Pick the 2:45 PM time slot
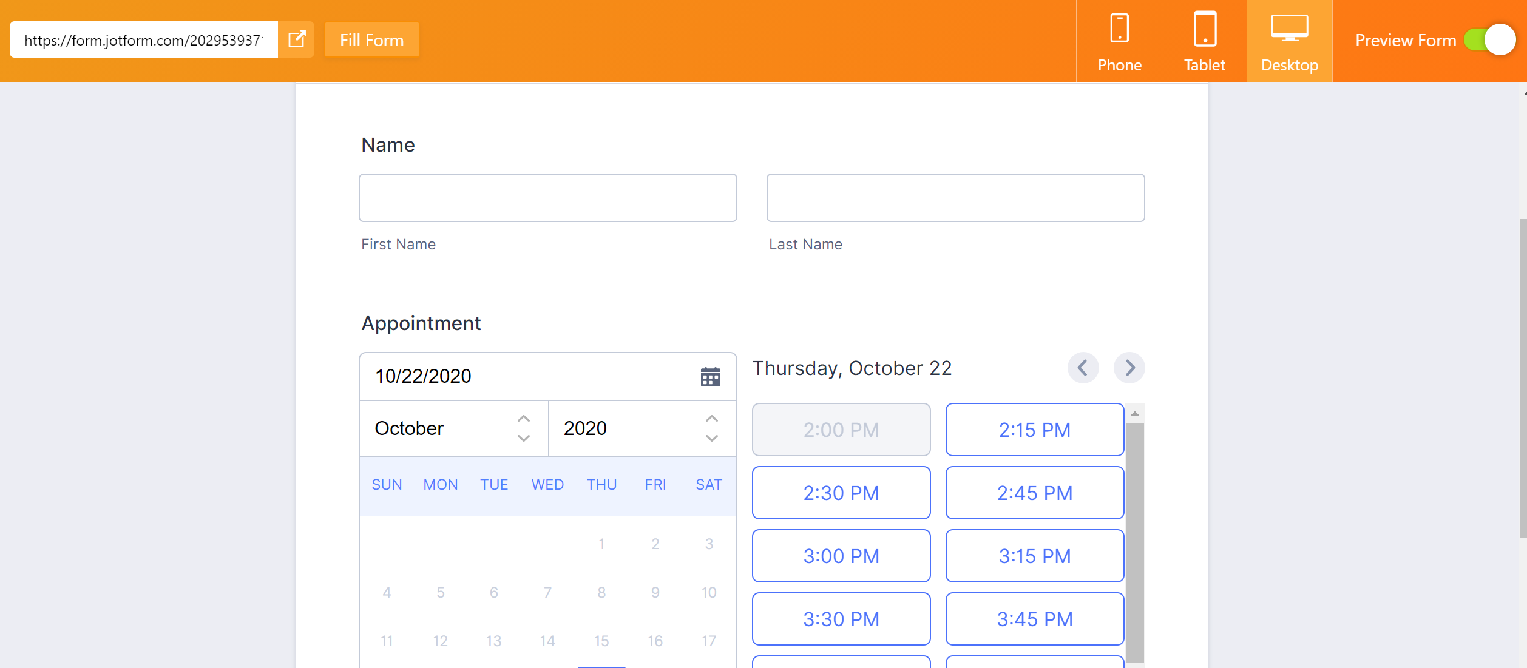 point(1034,493)
